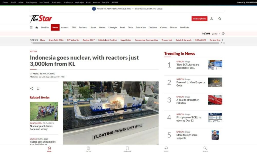Viewport: 257px width, 154px height.
Task: Open the For You bottom bar icon
Action: click(x=88, y=149)
